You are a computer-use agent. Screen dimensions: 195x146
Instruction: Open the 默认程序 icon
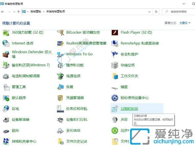click(6, 98)
